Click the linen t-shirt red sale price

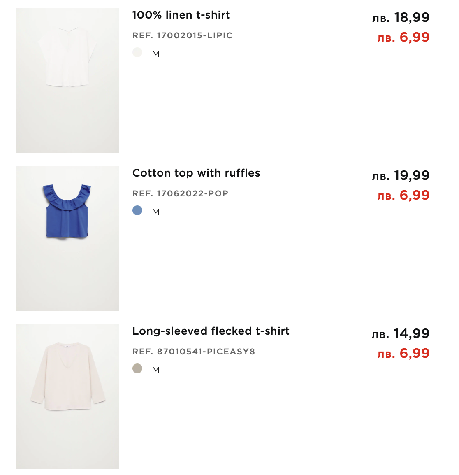(x=403, y=37)
